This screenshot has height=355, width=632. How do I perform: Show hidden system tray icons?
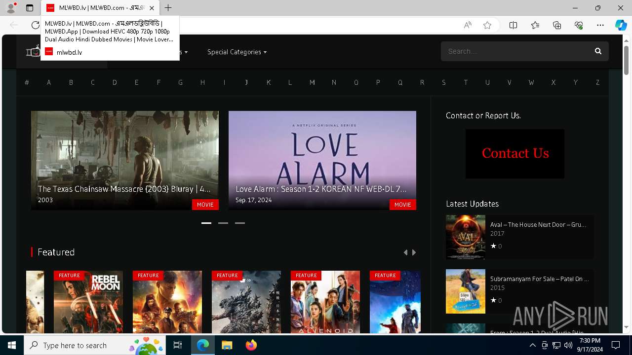pyautogui.click(x=532, y=345)
